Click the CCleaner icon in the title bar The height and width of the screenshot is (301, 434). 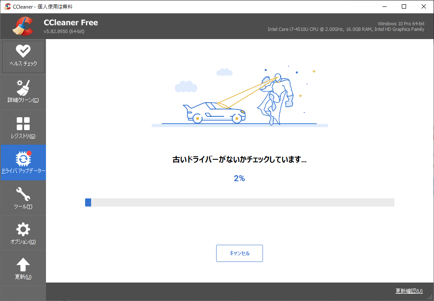coord(6,6)
